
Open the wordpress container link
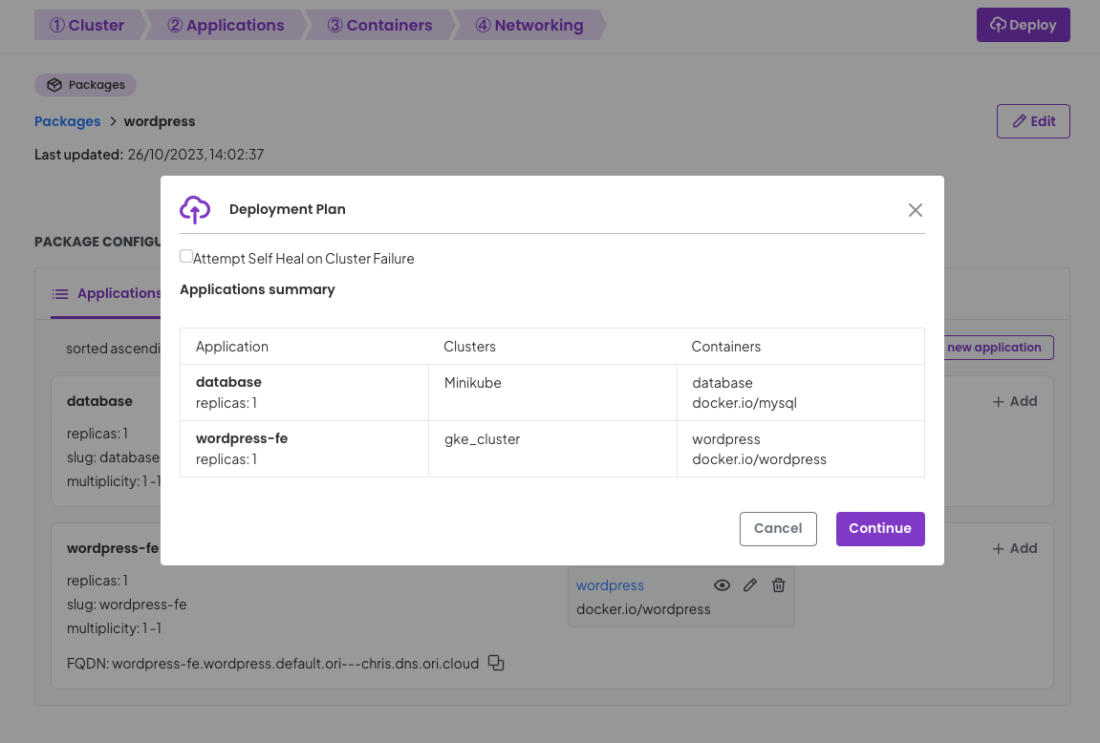610,585
